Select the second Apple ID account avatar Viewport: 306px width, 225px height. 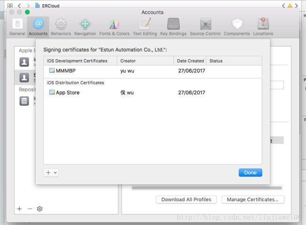(24, 78)
